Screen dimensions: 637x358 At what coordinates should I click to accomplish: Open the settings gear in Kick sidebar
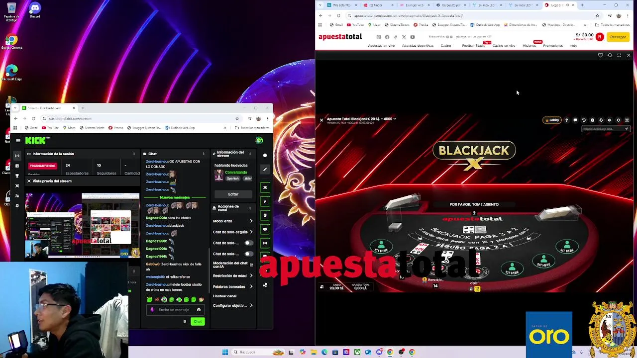[x=17, y=205]
